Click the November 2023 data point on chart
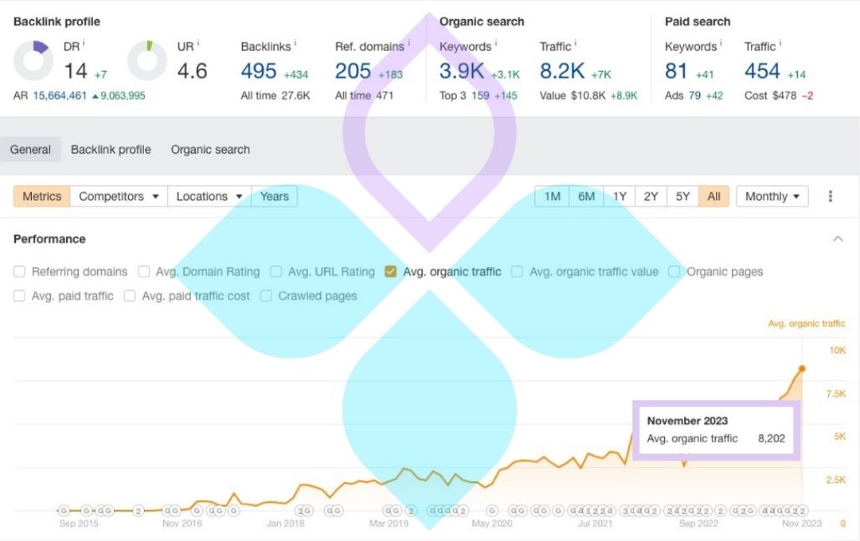Viewport: 860px width, 541px height. point(802,369)
